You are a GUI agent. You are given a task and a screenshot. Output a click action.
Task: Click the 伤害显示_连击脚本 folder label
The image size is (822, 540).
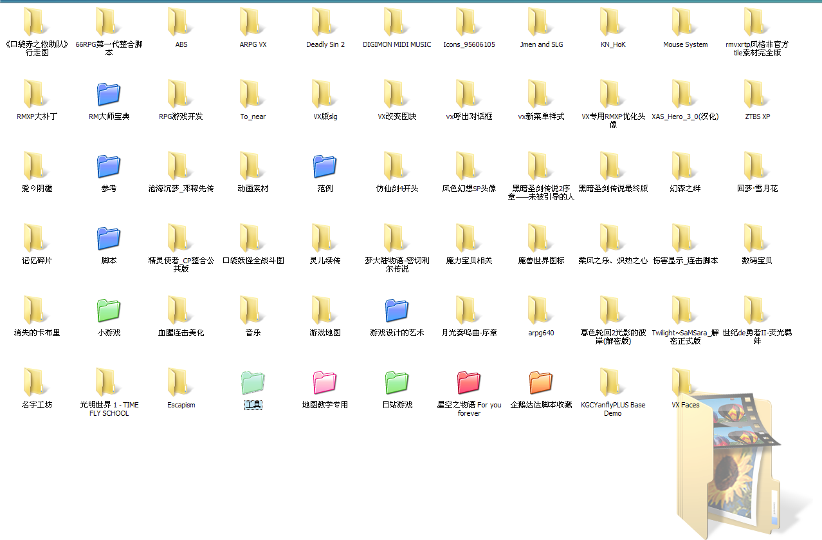[x=685, y=261]
